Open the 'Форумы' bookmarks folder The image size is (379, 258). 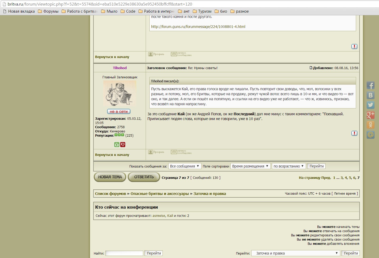click(x=48, y=11)
